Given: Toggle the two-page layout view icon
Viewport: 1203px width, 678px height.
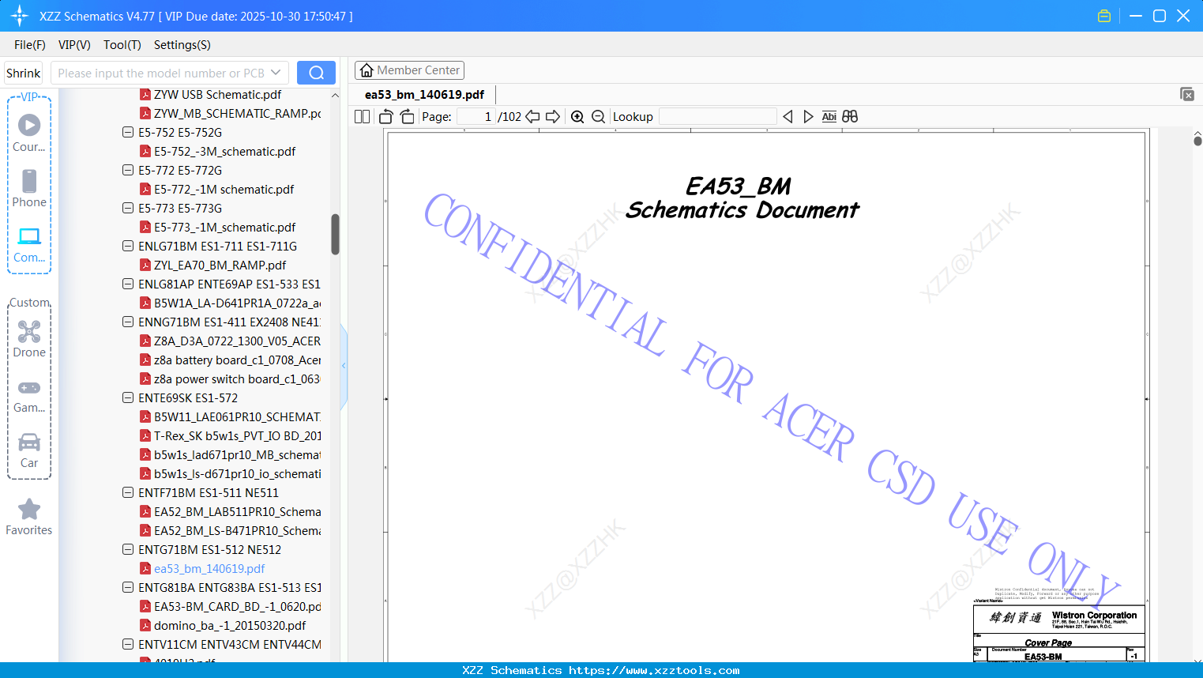Looking at the screenshot, I should 363,116.
